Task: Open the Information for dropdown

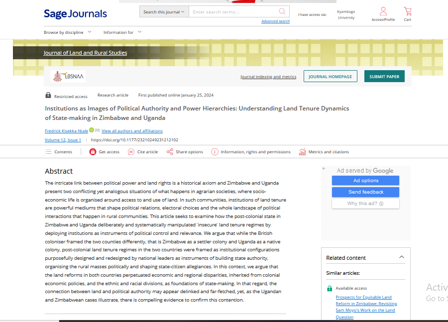Action: pyautogui.click(x=122, y=32)
